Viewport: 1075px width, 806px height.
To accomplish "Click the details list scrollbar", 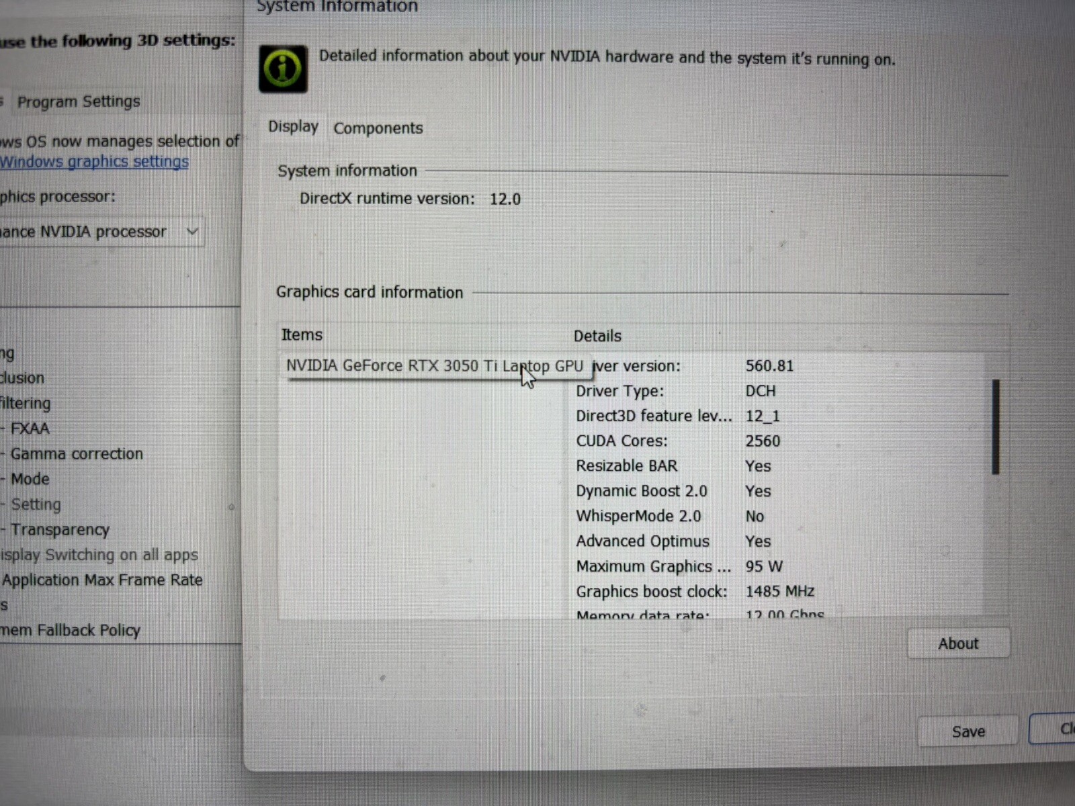I will click(x=995, y=427).
